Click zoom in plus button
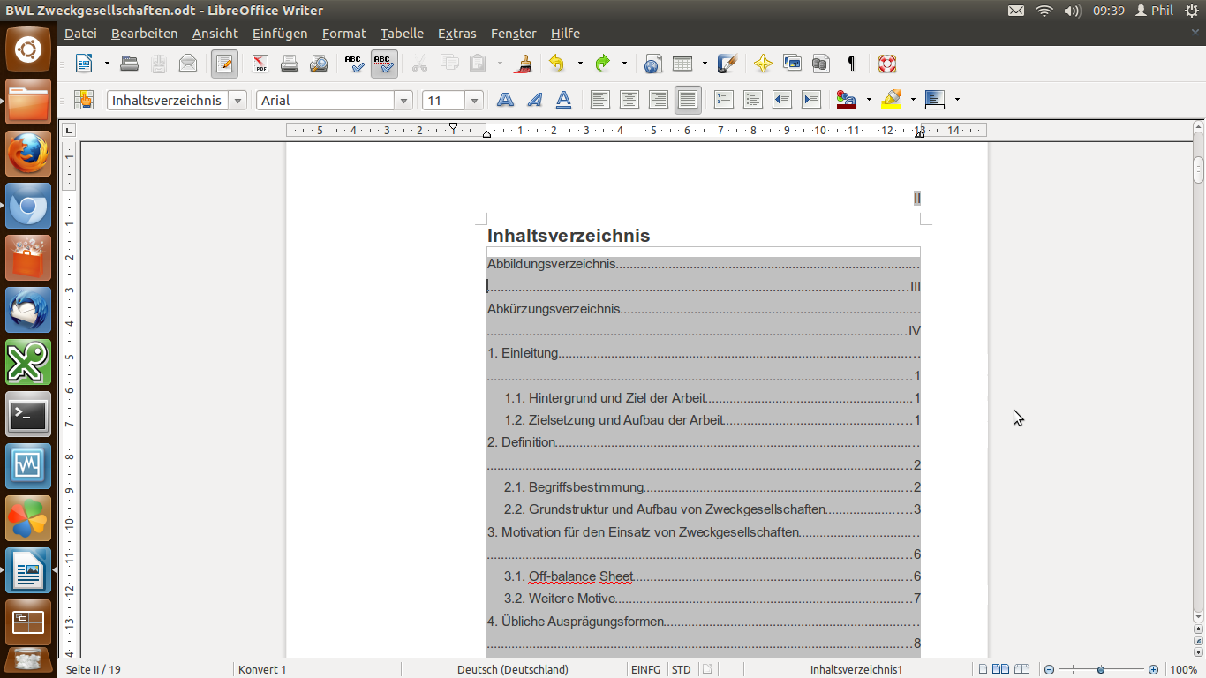This screenshot has height=678, width=1206. 1153,669
